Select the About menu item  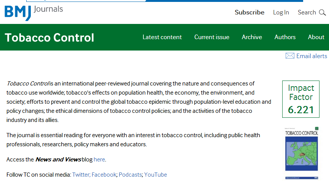click(316, 37)
